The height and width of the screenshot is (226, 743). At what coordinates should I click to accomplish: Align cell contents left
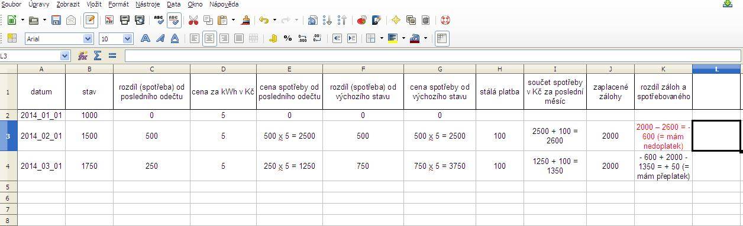pyautogui.click(x=195, y=38)
